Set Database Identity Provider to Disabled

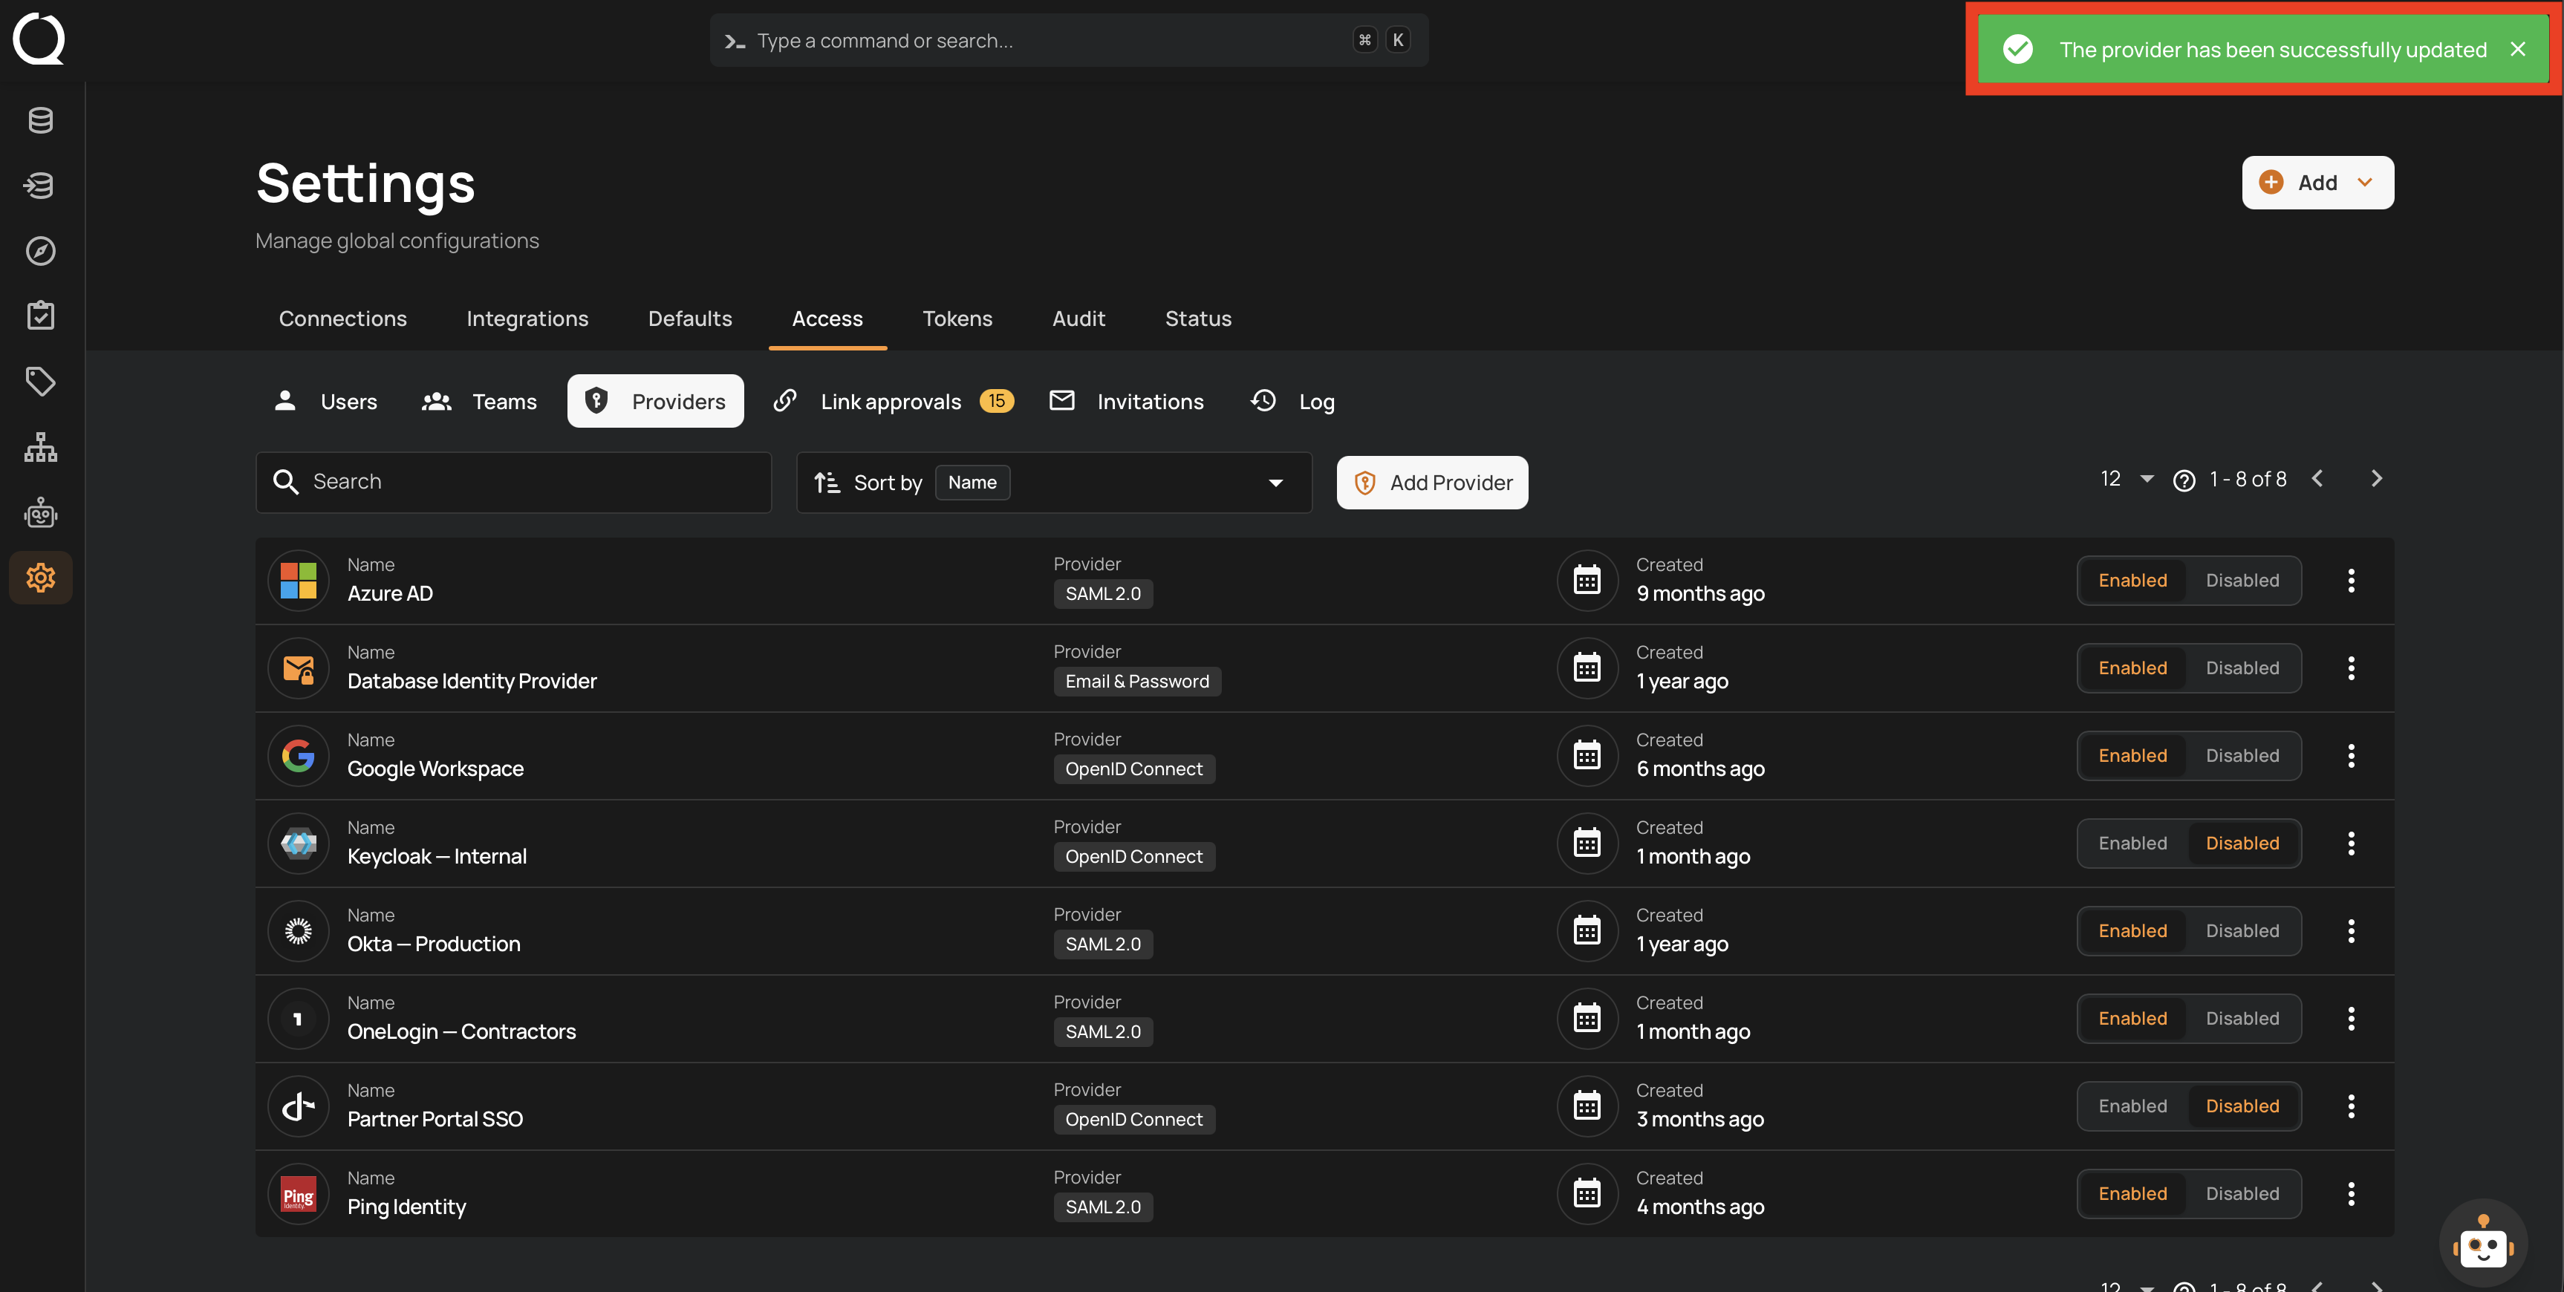(2242, 668)
